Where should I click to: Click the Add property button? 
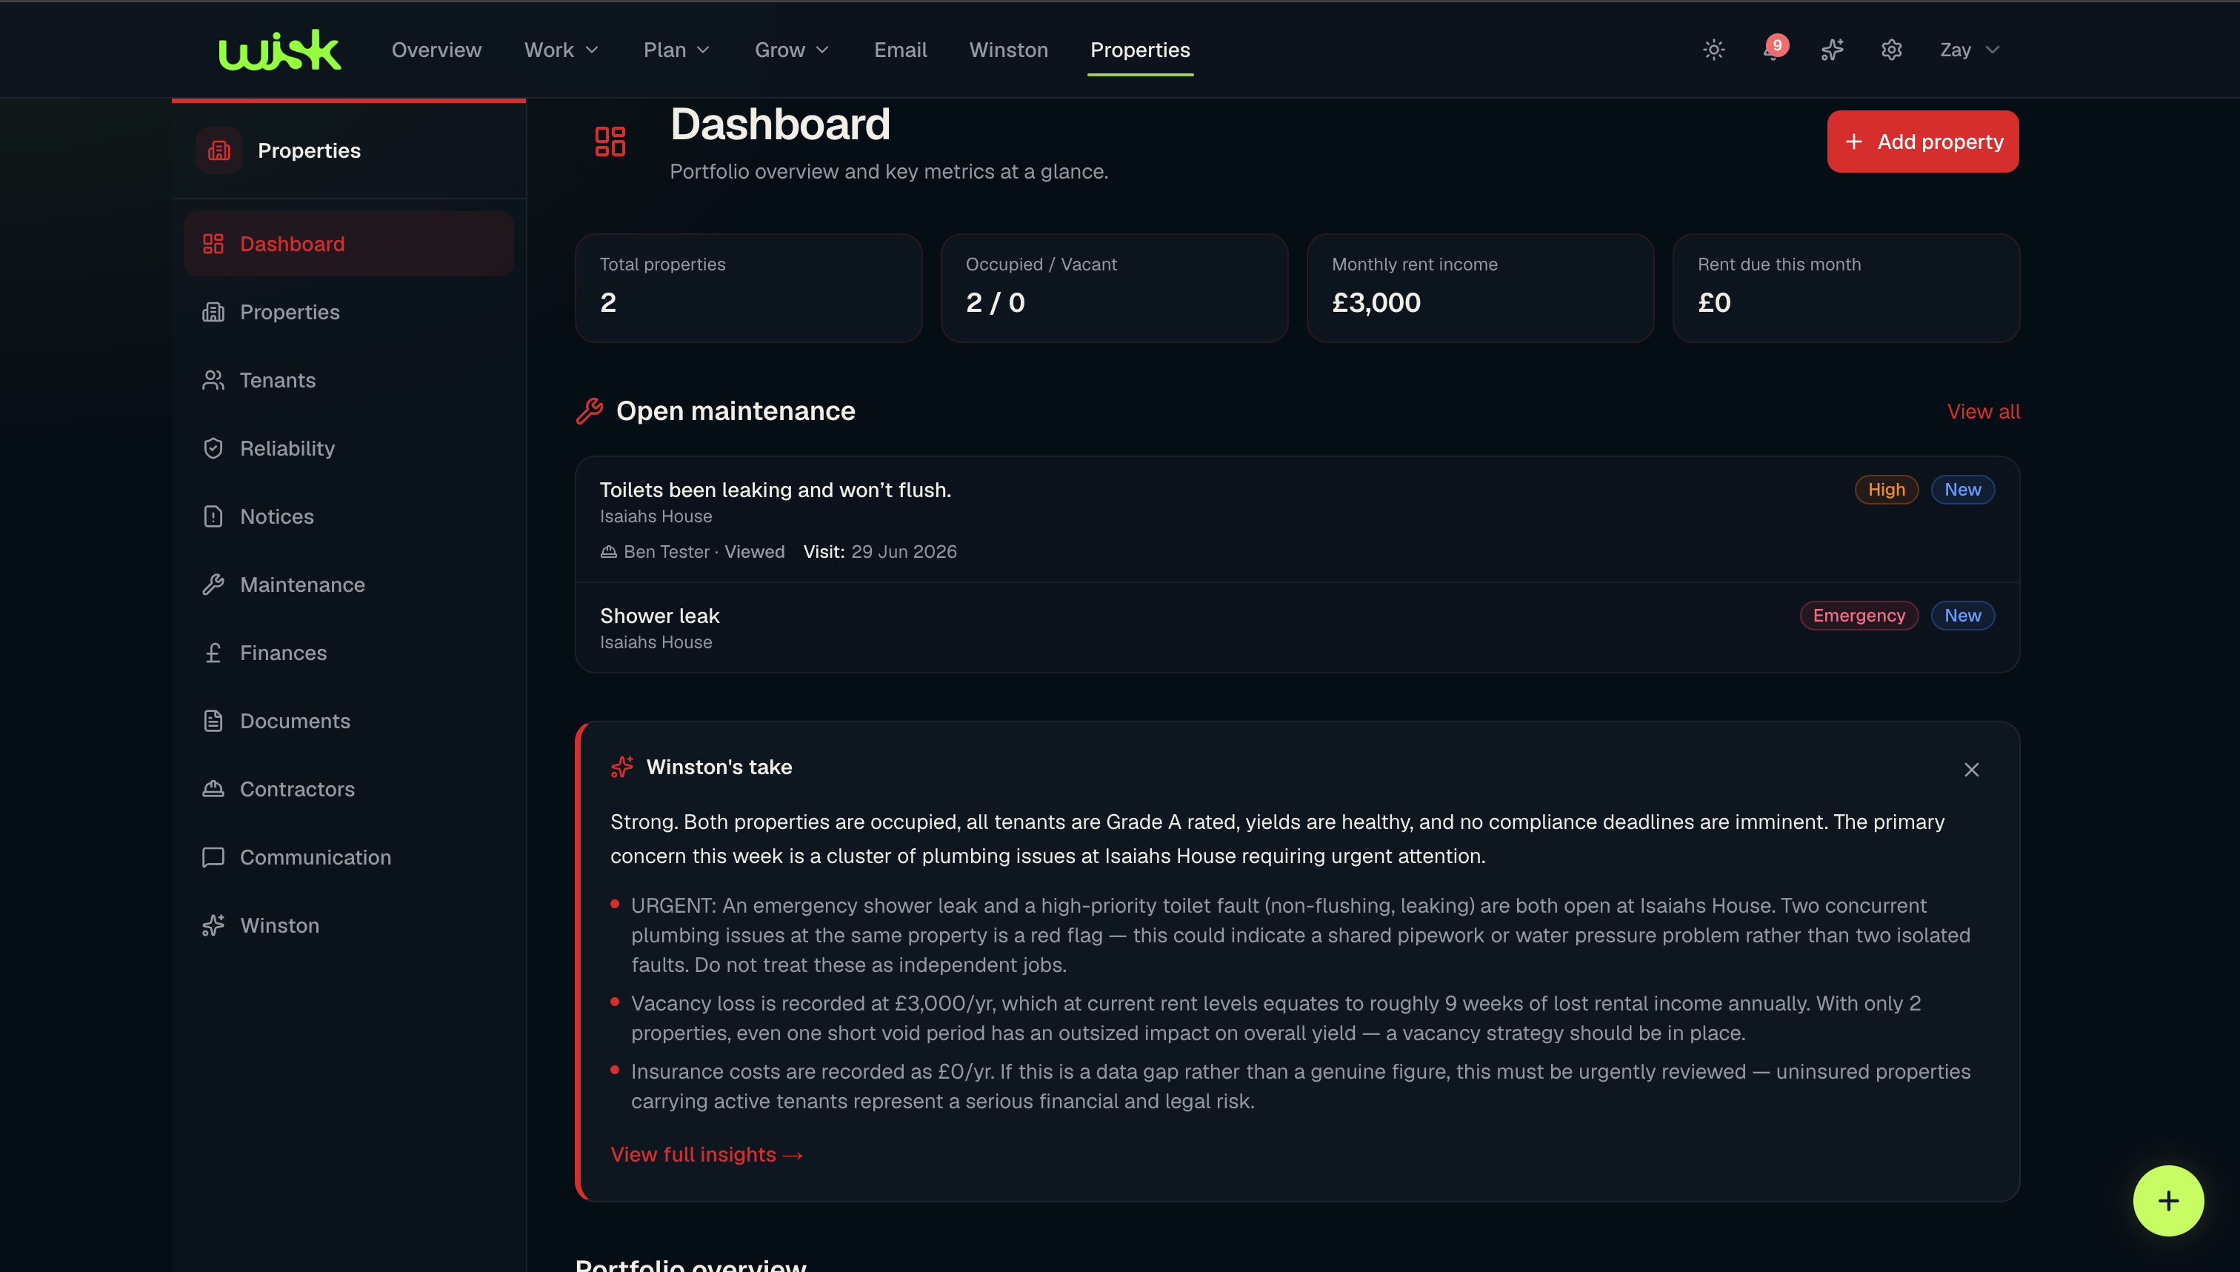[1922, 141]
